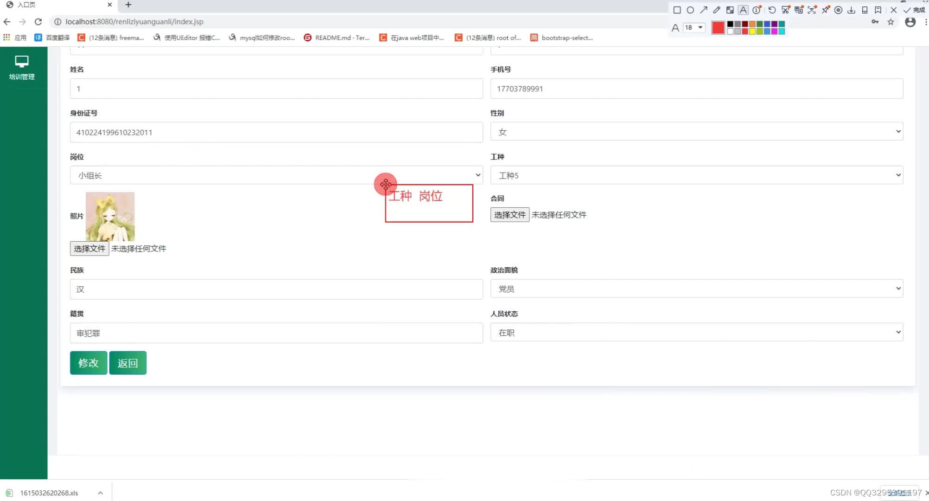
Task: Open the 百度翻译 bookmark
Action: coord(52,38)
